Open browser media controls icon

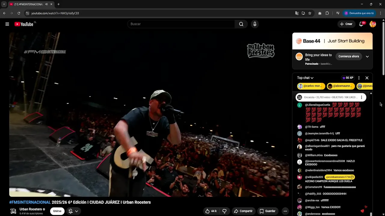tap(338, 13)
